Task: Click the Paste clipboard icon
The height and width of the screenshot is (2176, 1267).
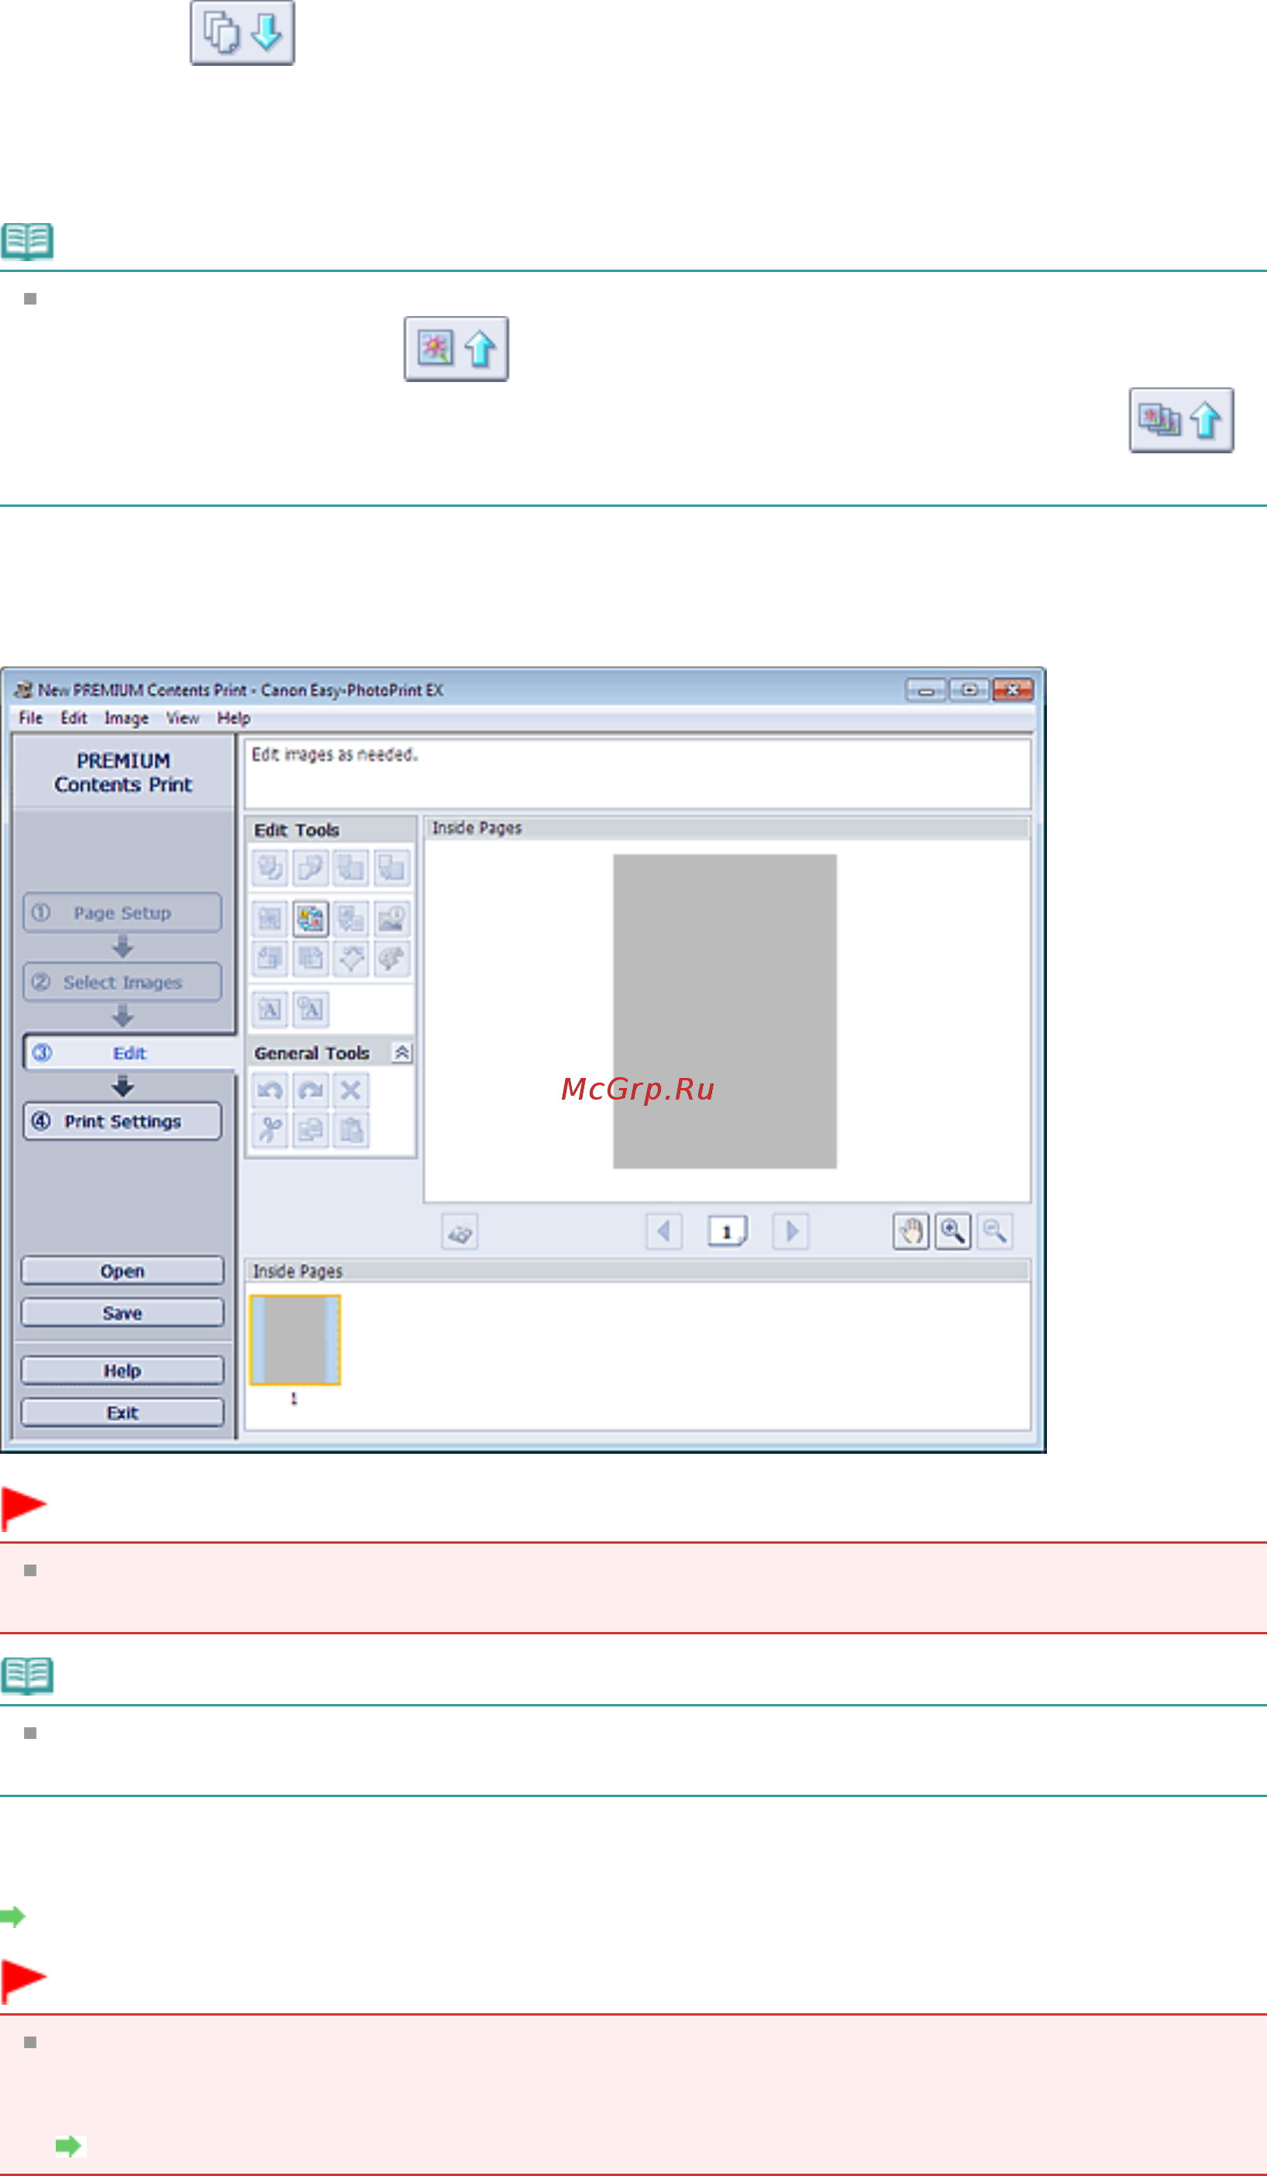Action: 350,1131
